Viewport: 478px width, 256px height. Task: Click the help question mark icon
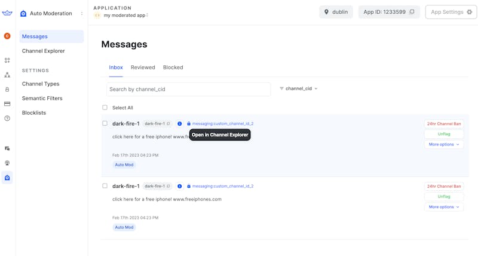pyautogui.click(x=7, y=118)
